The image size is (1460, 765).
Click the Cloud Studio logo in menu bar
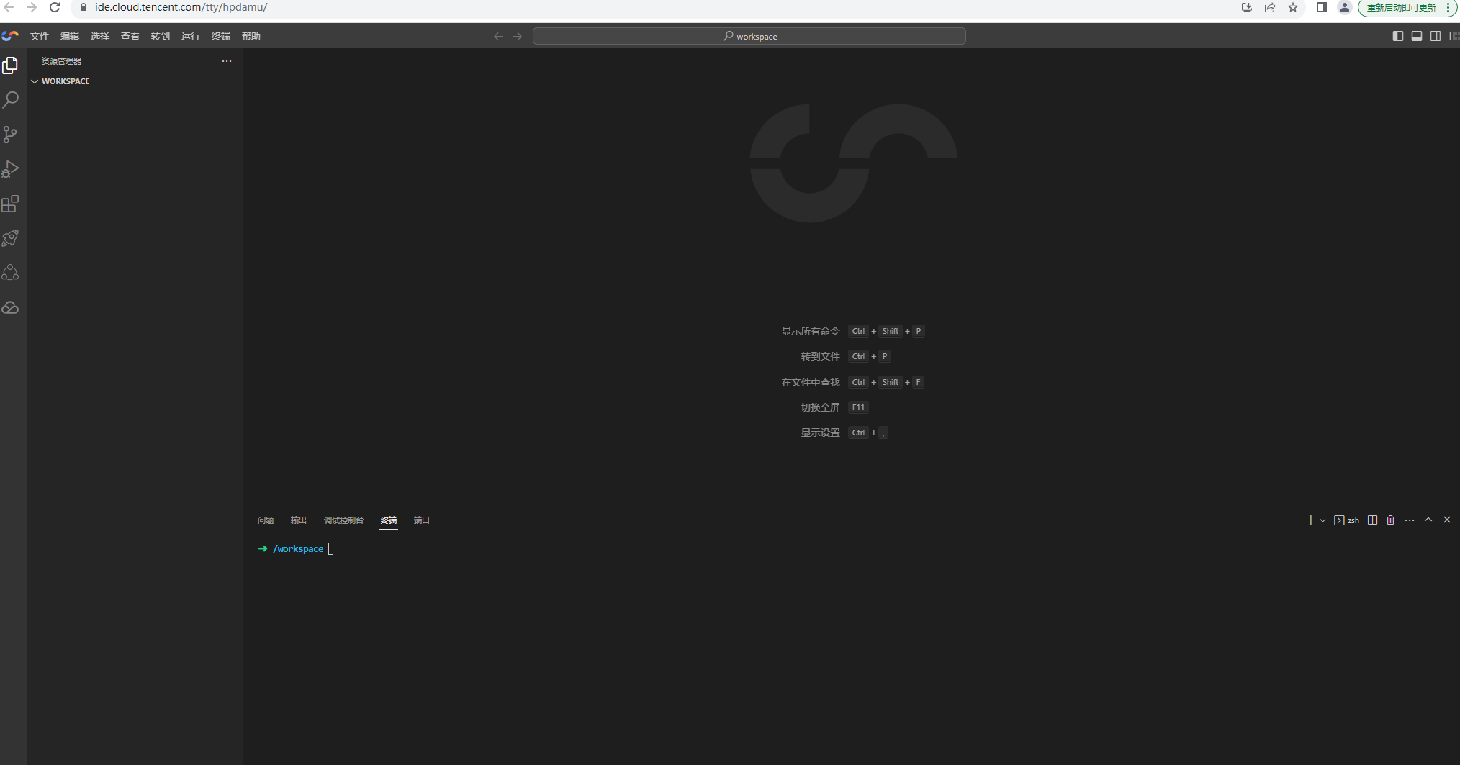coord(10,36)
